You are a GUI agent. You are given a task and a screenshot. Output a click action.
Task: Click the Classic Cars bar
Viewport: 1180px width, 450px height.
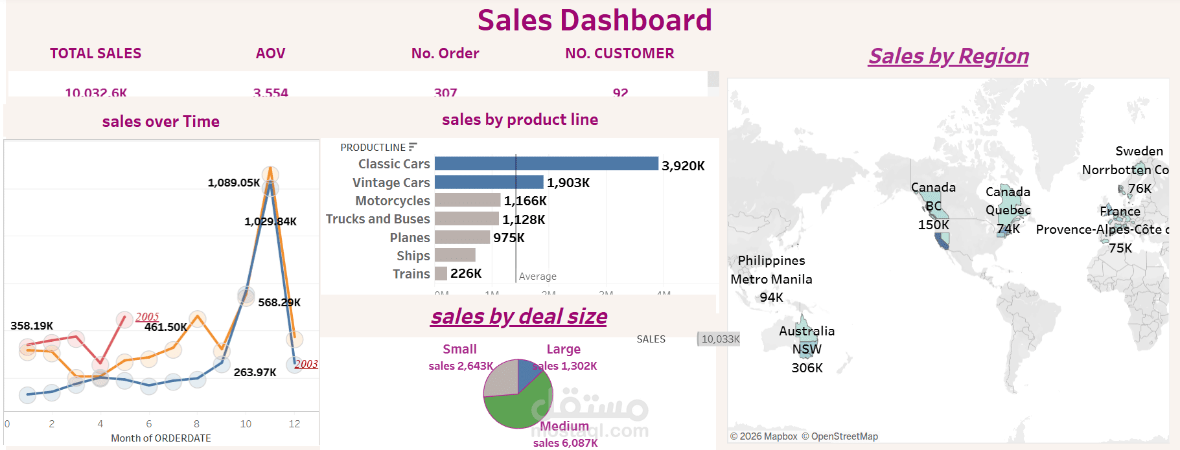tap(546, 164)
